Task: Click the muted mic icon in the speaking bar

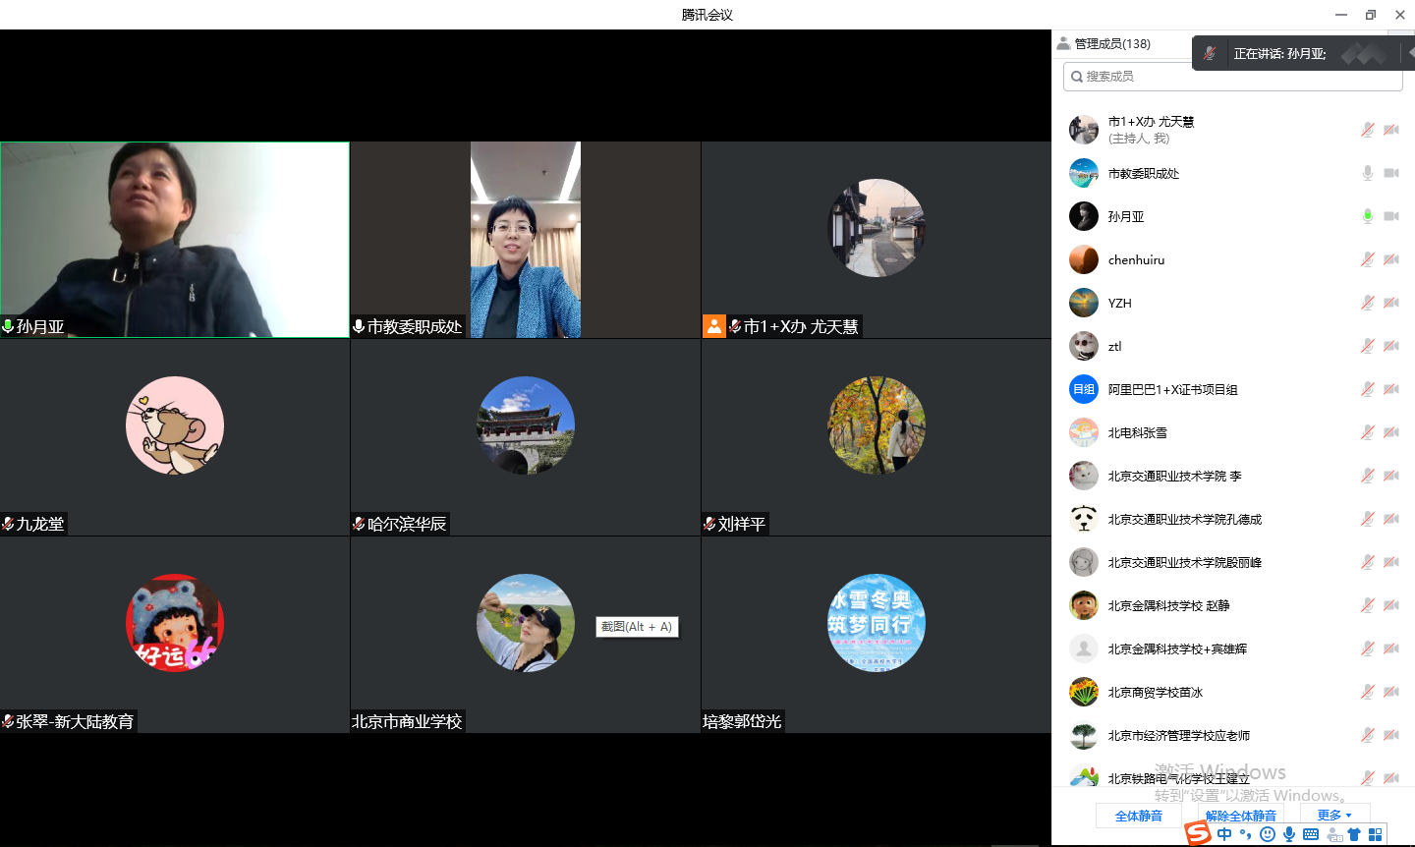Action: (x=1210, y=53)
